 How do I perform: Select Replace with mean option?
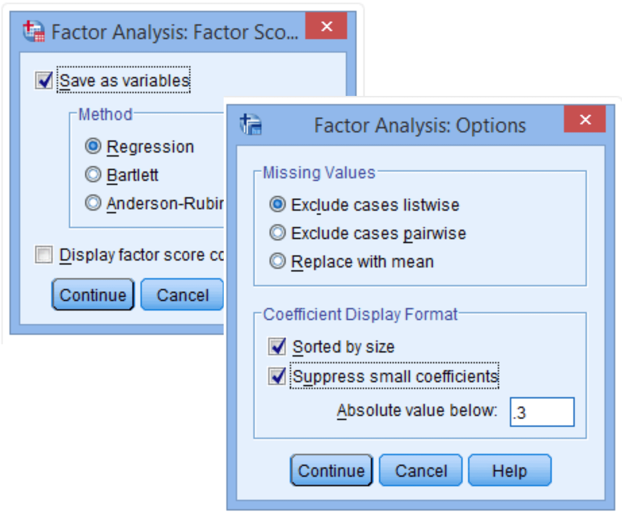[x=277, y=261]
